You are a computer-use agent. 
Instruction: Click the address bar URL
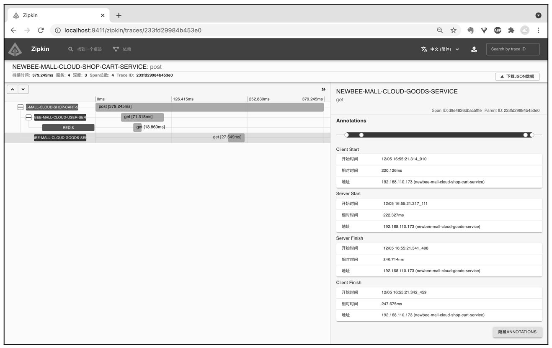click(x=133, y=30)
